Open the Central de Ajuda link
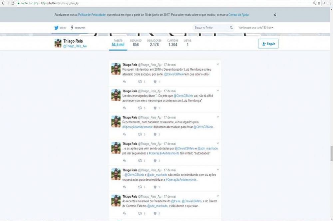333x221 pixels. pyautogui.click(x=238, y=15)
